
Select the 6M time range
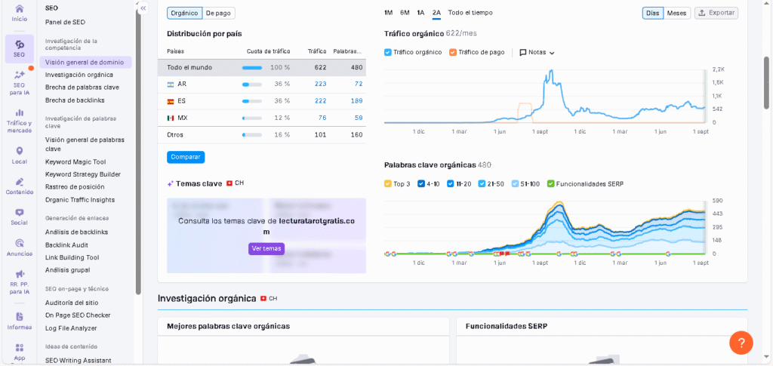(405, 13)
